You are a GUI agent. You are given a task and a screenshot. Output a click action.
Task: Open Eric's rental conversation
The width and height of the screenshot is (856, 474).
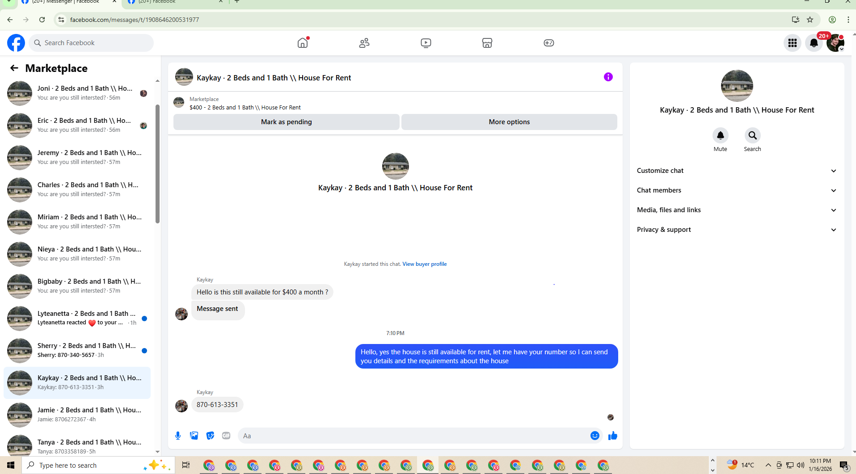tap(77, 125)
